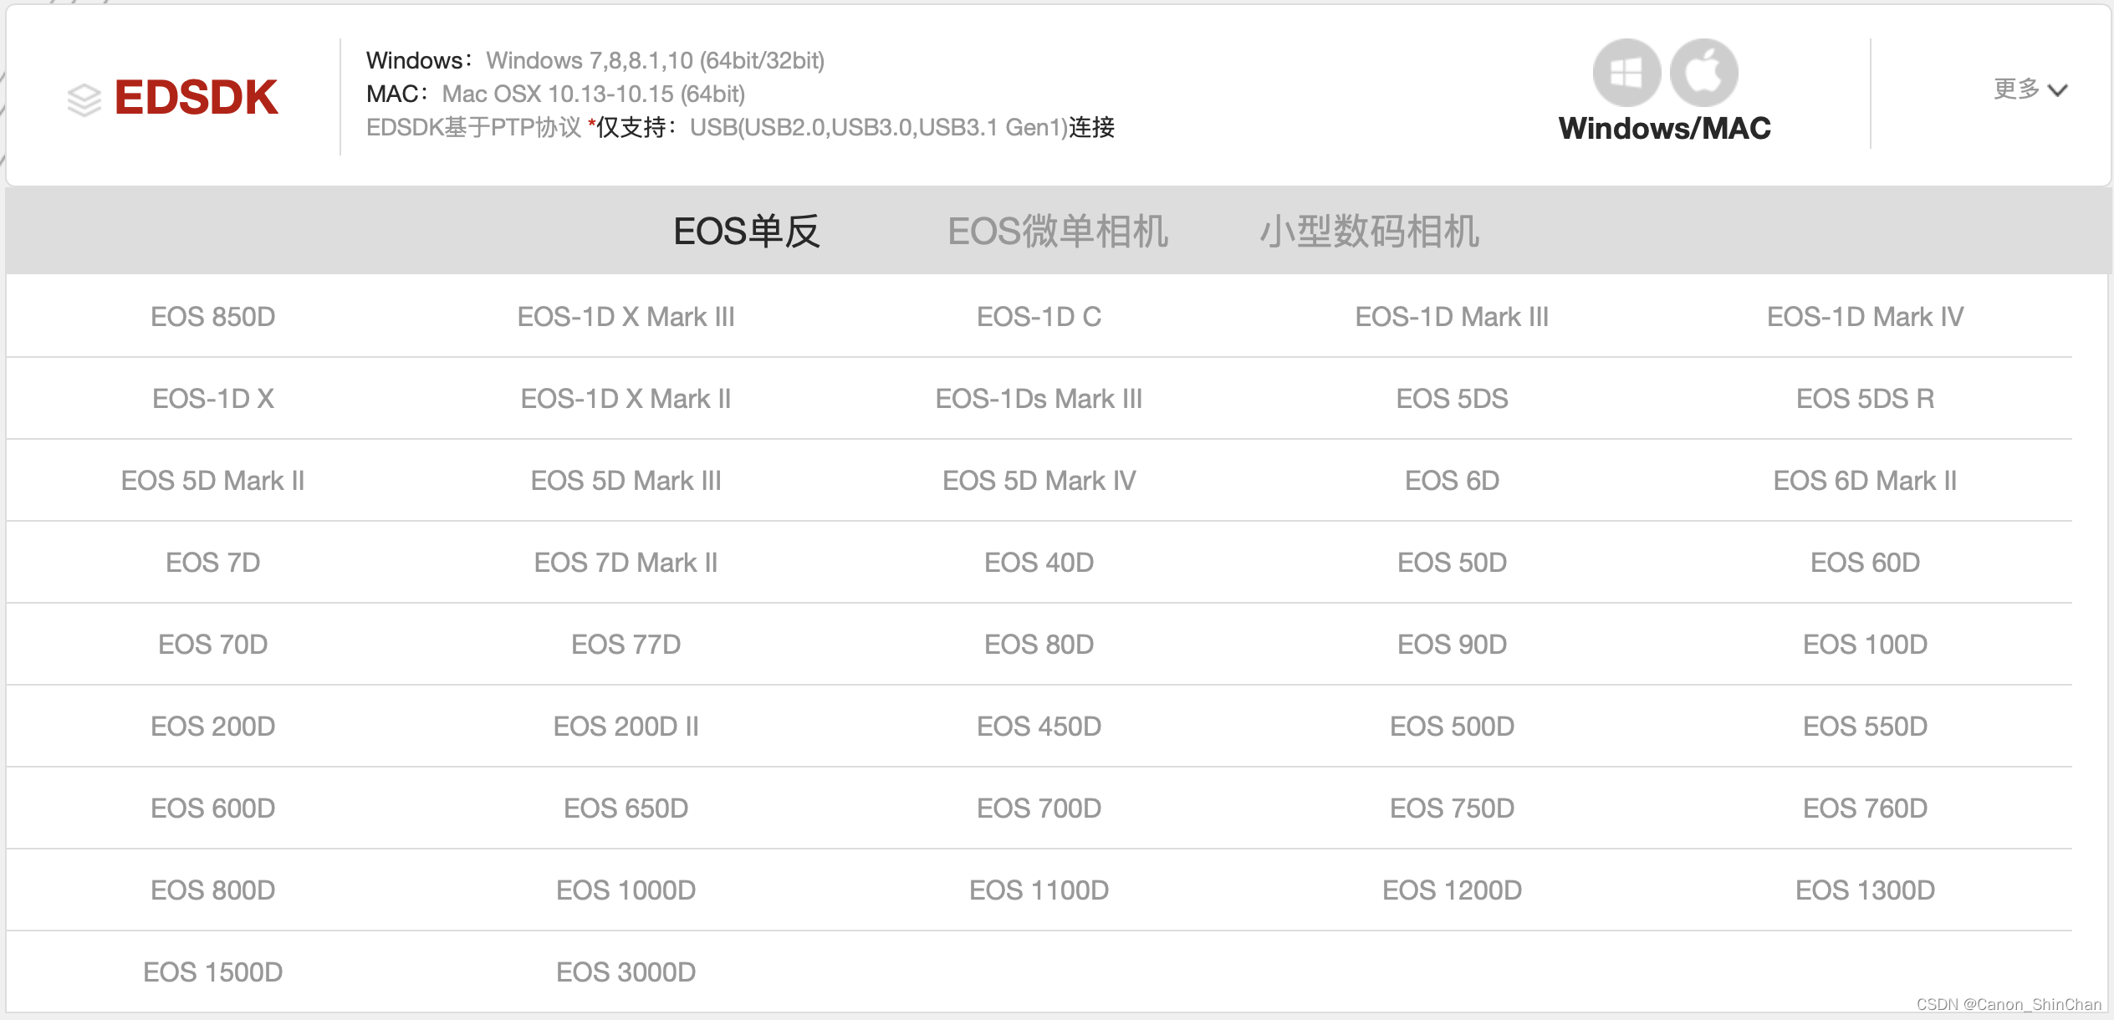Image resolution: width=2114 pixels, height=1020 pixels.
Task: Click the Windows platform icon
Action: [1626, 73]
